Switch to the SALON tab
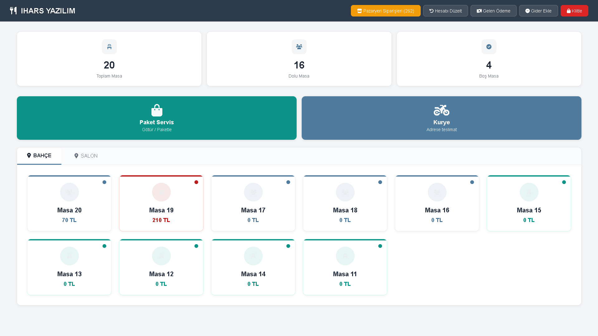Viewport: 598px width, 336px height. (x=86, y=156)
